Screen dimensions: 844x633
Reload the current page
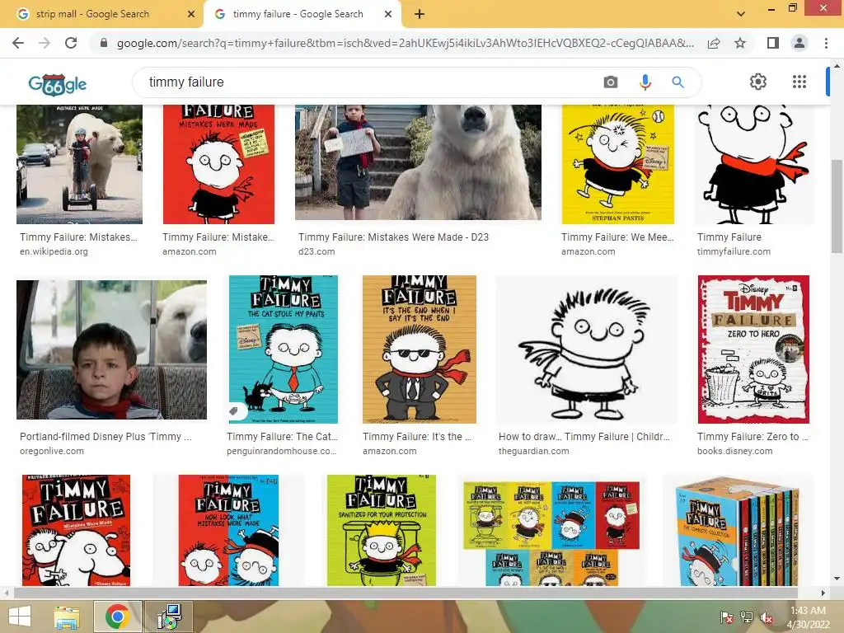coord(71,43)
